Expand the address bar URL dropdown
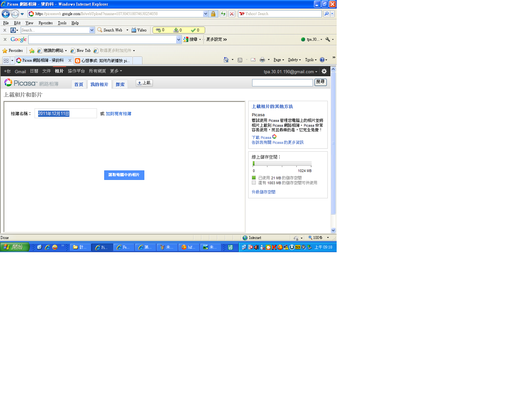 click(205, 14)
